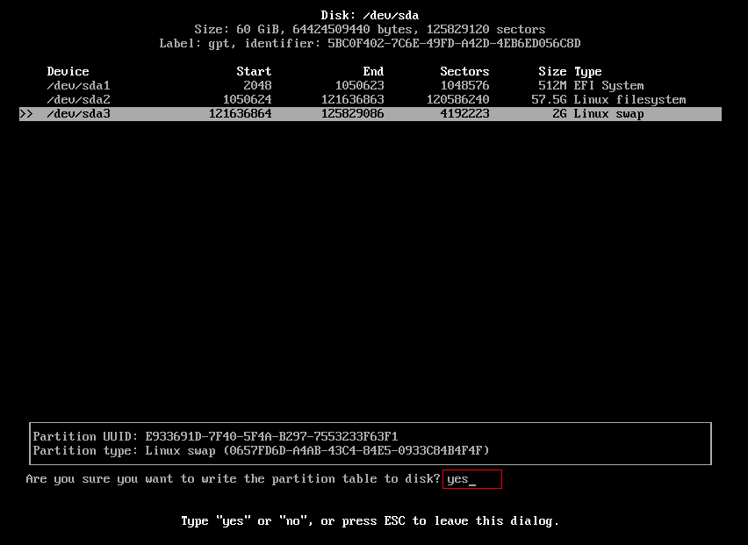Click the 2048 start value

pyautogui.click(x=257, y=86)
